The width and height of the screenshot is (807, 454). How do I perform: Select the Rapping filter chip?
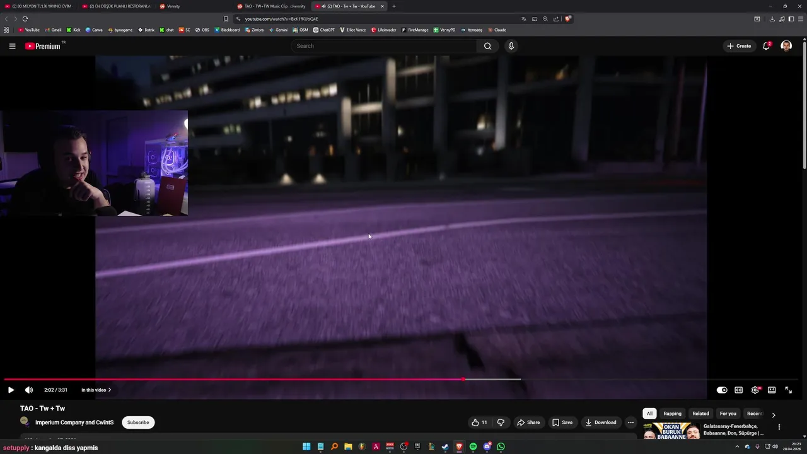[672, 414]
